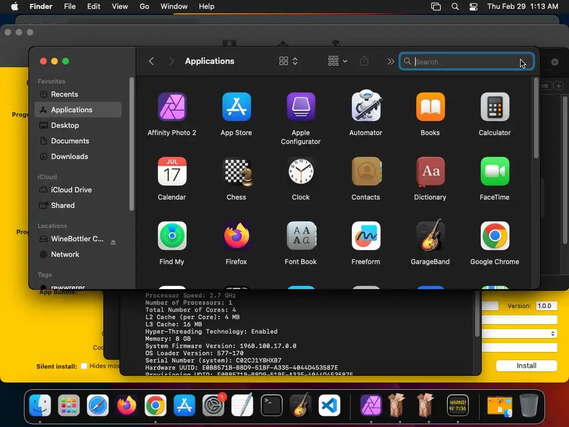Open Visual Studio Code from the Dock
Viewport: 569px width, 427px height.
330,405
